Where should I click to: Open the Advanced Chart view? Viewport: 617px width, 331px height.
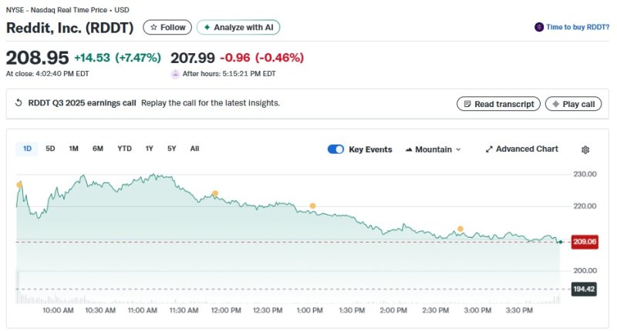(x=521, y=149)
